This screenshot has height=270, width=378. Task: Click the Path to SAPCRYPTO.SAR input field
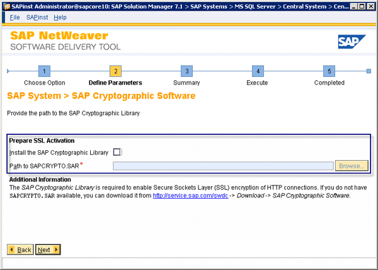223,166
